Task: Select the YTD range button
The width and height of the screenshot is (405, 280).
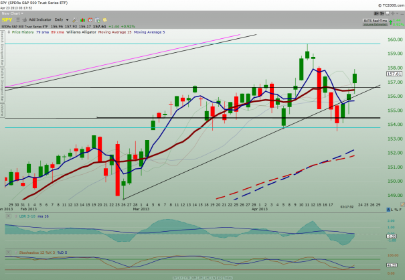Action: point(187,278)
